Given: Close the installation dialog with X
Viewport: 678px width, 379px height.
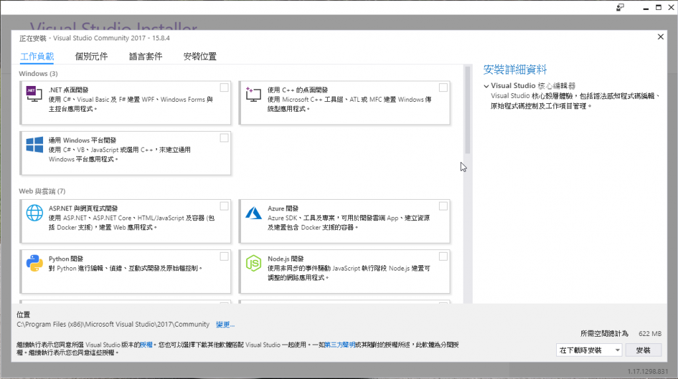Looking at the screenshot, I should (x=660, y=37).
